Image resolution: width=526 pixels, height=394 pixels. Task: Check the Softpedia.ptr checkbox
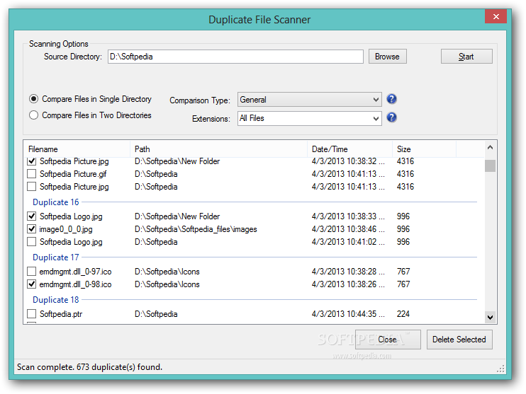(x=31, y=314)
